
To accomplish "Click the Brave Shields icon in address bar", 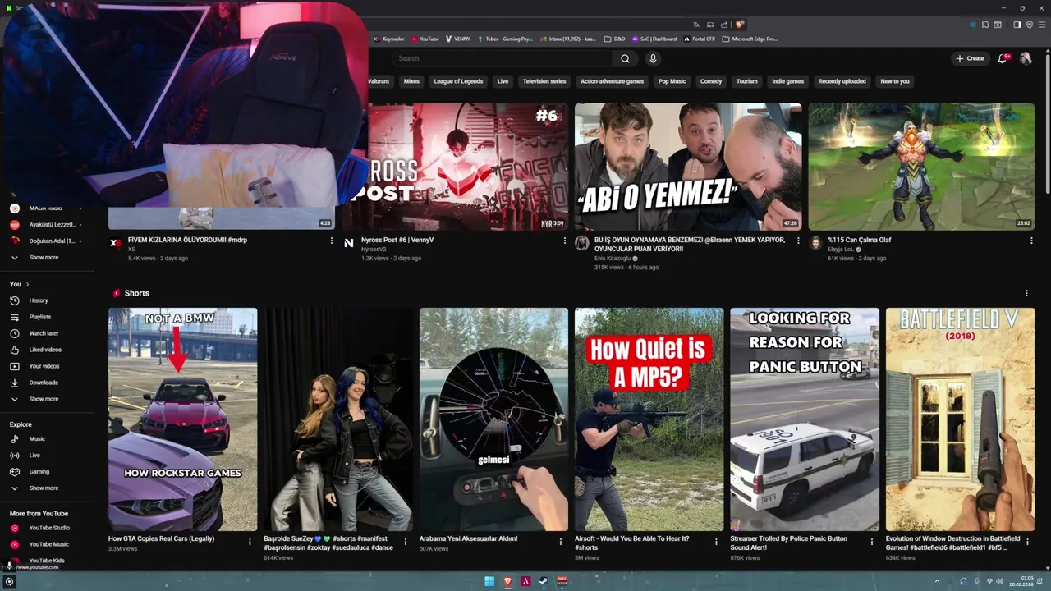I will coord(740,25).
